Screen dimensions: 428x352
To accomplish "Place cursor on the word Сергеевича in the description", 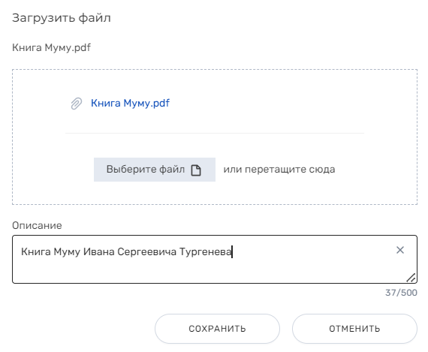I will click(146, 251).
